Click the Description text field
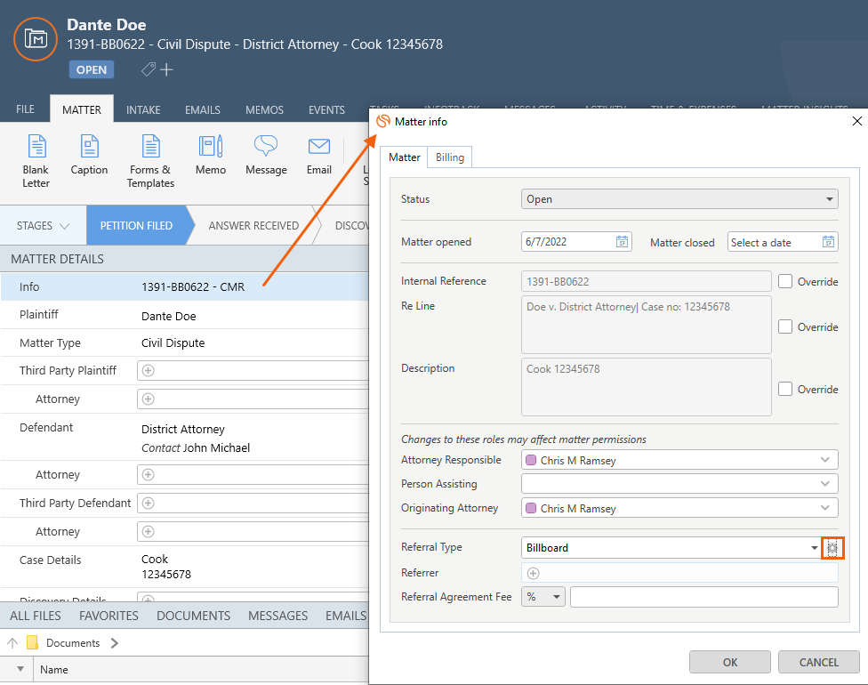The height and width of the screenshot is (685, 868). click(646, 387)
